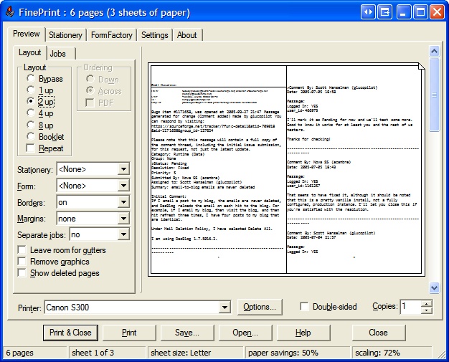This screenshot has width=449, height=362.
Task: Click the "sheet 1 of 3" status text
Action: click(x=93, y=353)
